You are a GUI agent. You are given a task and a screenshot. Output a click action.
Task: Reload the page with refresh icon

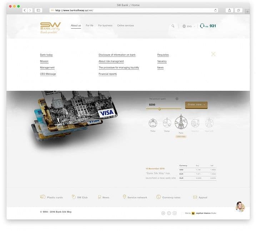(x=215, y=10)
